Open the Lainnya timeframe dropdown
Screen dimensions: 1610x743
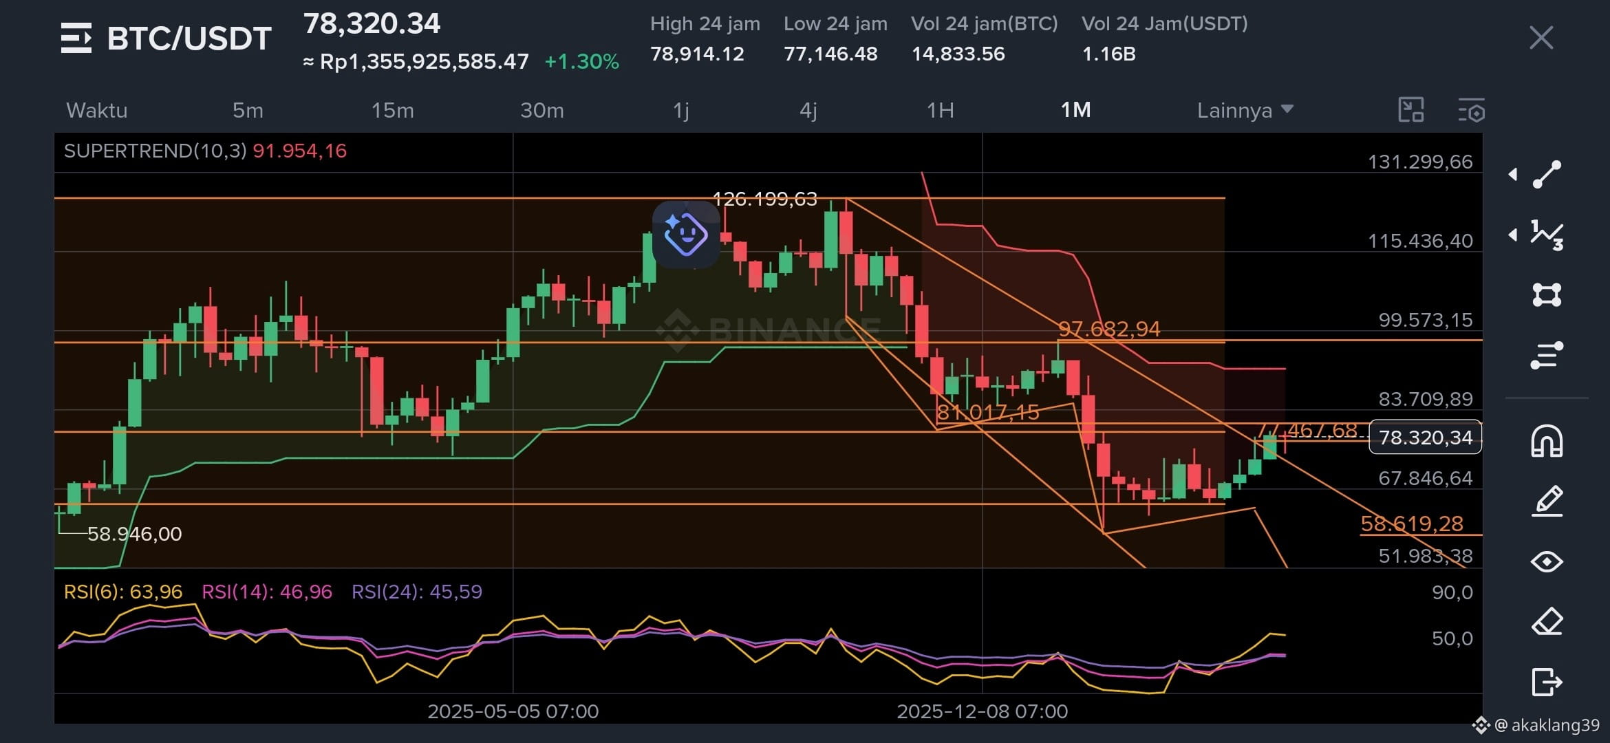tap(1245, 110)
